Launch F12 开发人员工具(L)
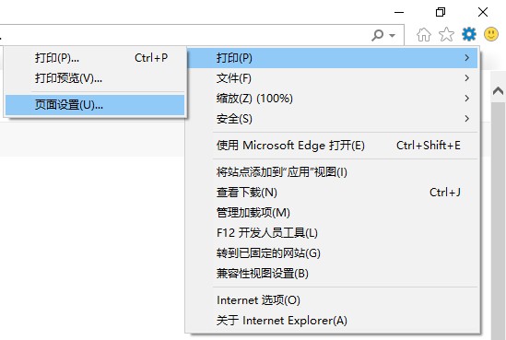 coord(345,233)
